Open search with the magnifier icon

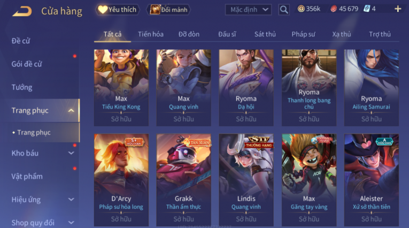click(284, 10)
